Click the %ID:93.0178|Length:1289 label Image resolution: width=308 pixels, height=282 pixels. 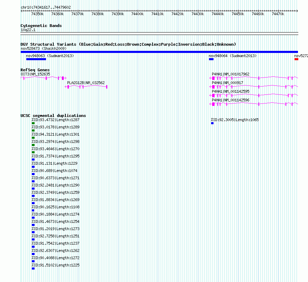tap(56, 127)
